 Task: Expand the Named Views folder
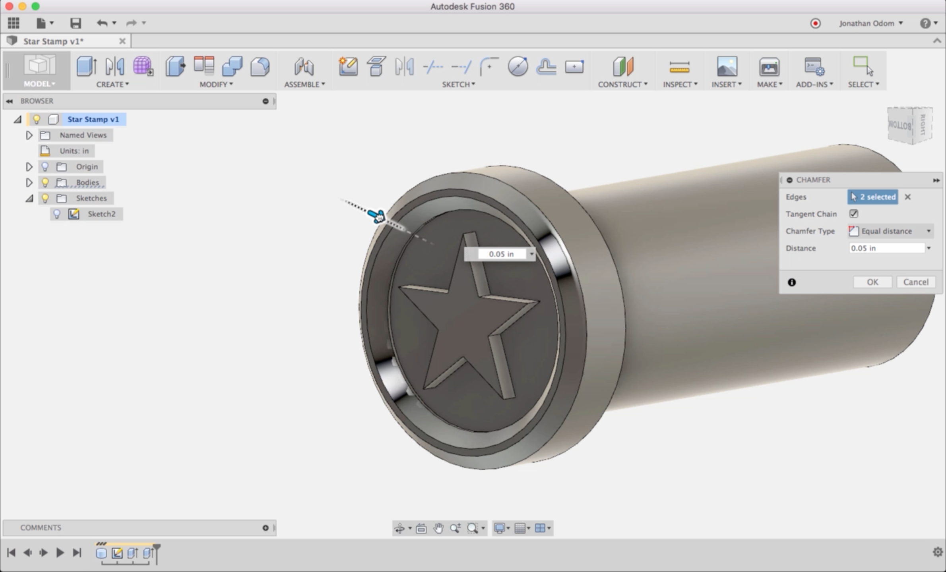point(29,135)
